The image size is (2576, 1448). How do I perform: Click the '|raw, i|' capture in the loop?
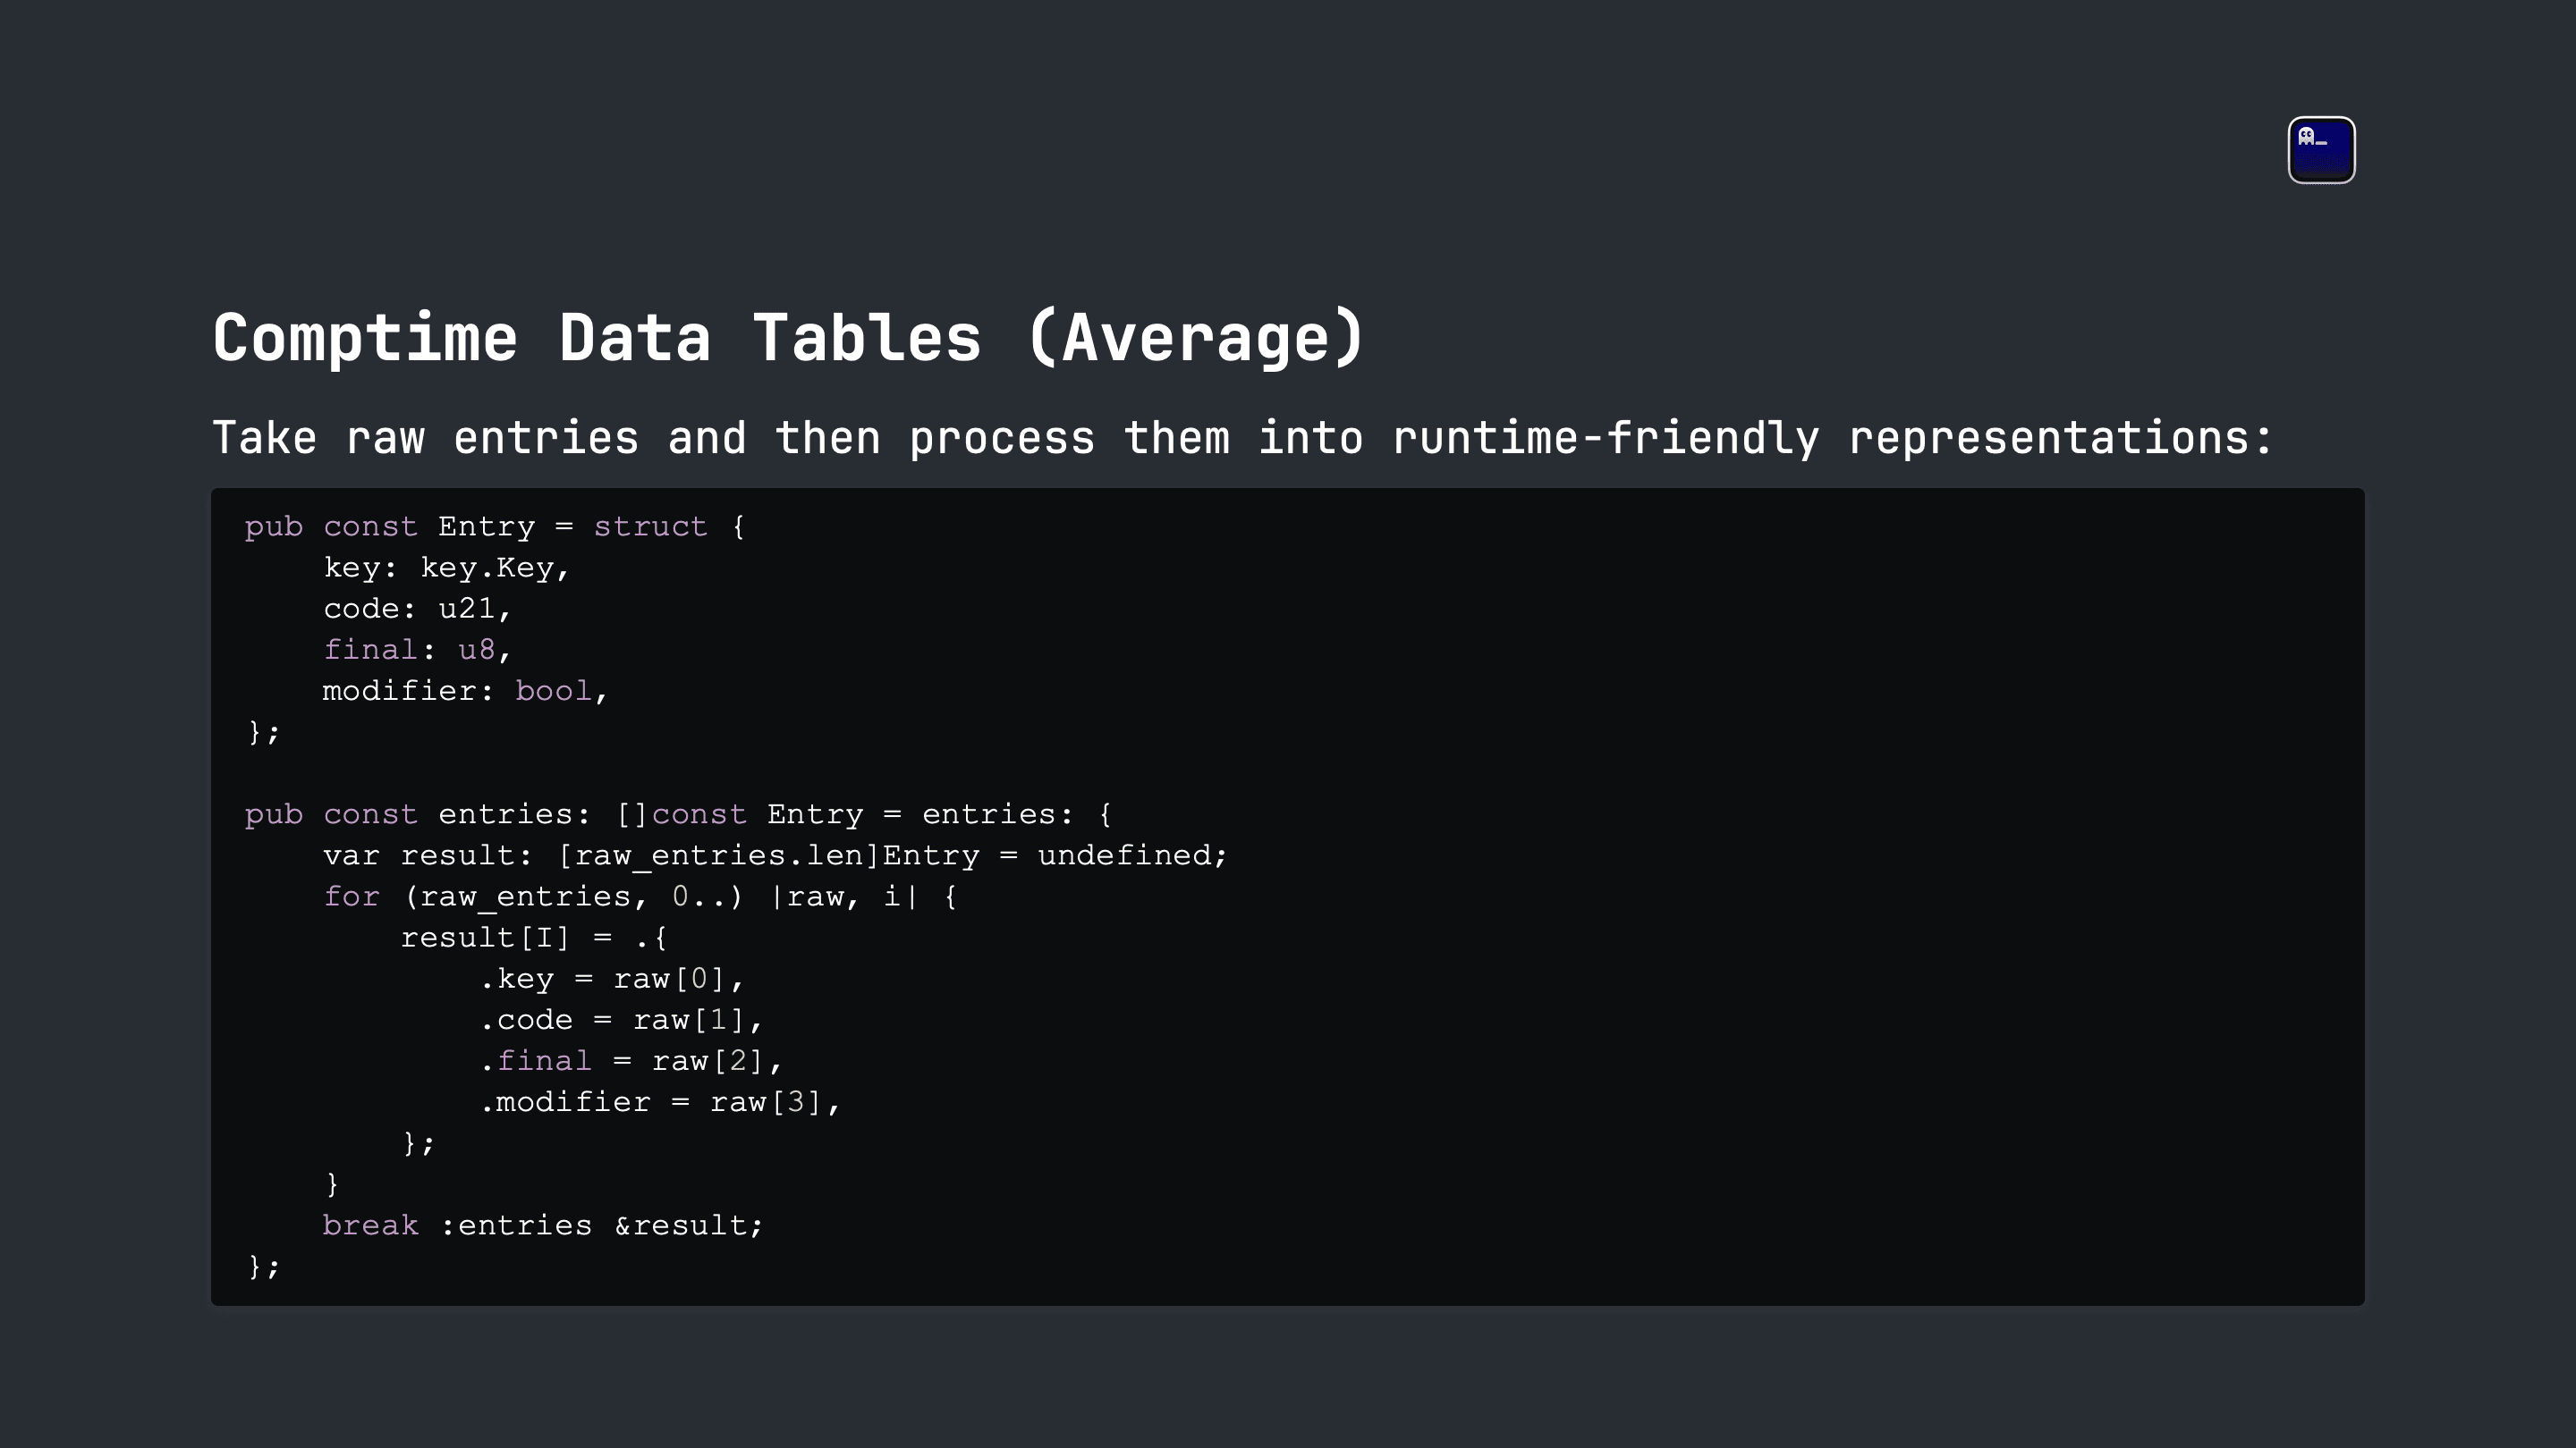pyautogui.click(x=844, y=897)
